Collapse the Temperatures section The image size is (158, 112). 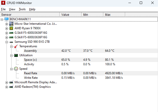click(12, 46)
